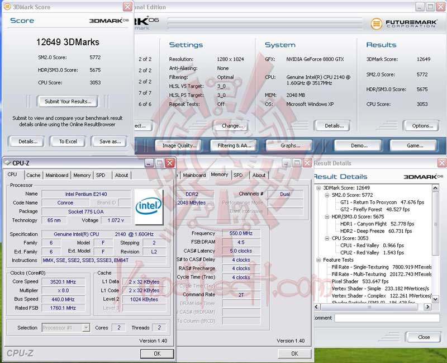Collapse 3DMark Score tree node

coord(318,188)
